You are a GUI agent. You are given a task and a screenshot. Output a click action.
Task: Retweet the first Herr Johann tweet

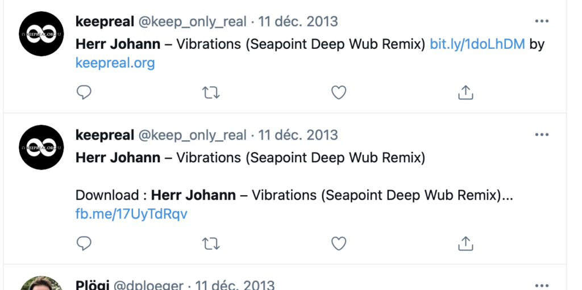tap(211, 93)
